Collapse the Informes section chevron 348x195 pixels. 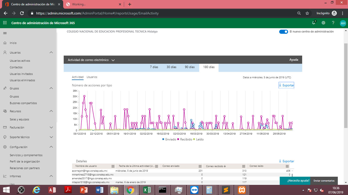point(51,176)
